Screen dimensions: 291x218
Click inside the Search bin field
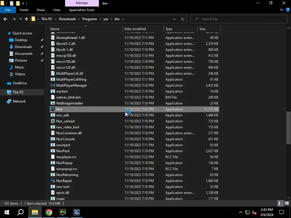point(239,19)
